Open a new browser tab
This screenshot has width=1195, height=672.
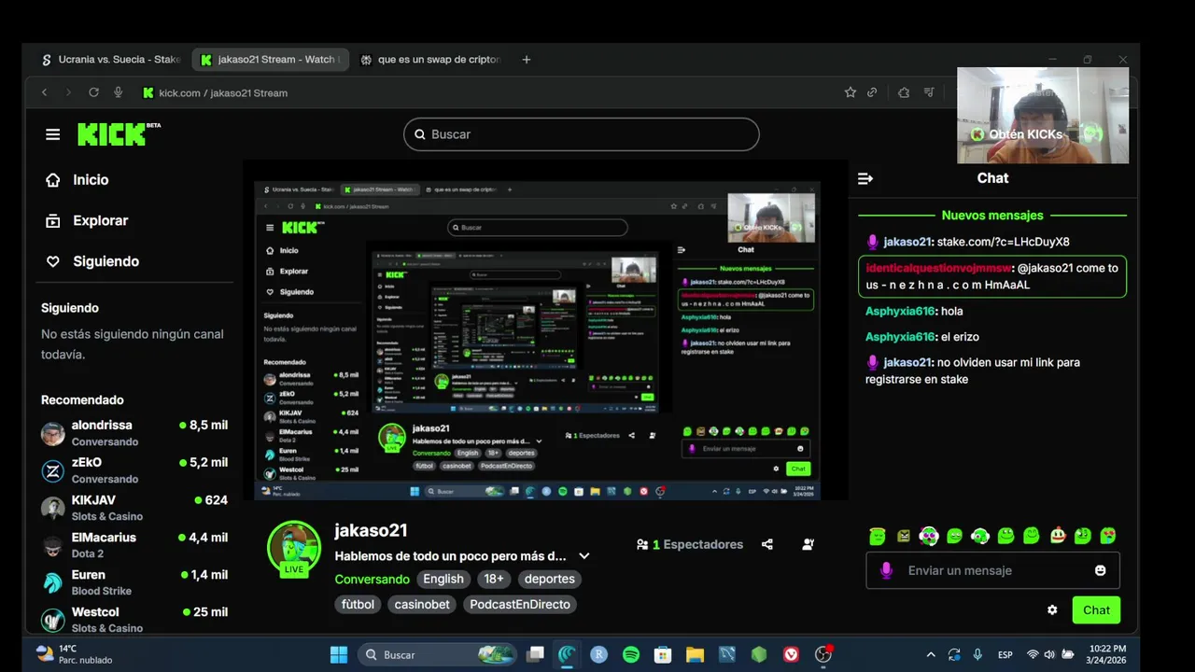(x=527, y=59)
